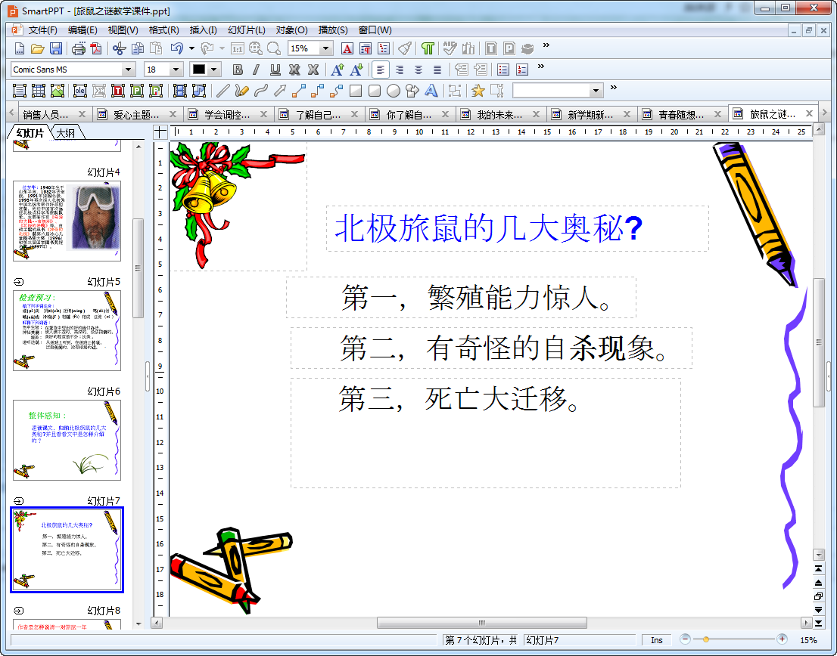This screenshot has height=656, width=837.
Task: Insert an OLE object frame
Action: (x=80, y=91)
